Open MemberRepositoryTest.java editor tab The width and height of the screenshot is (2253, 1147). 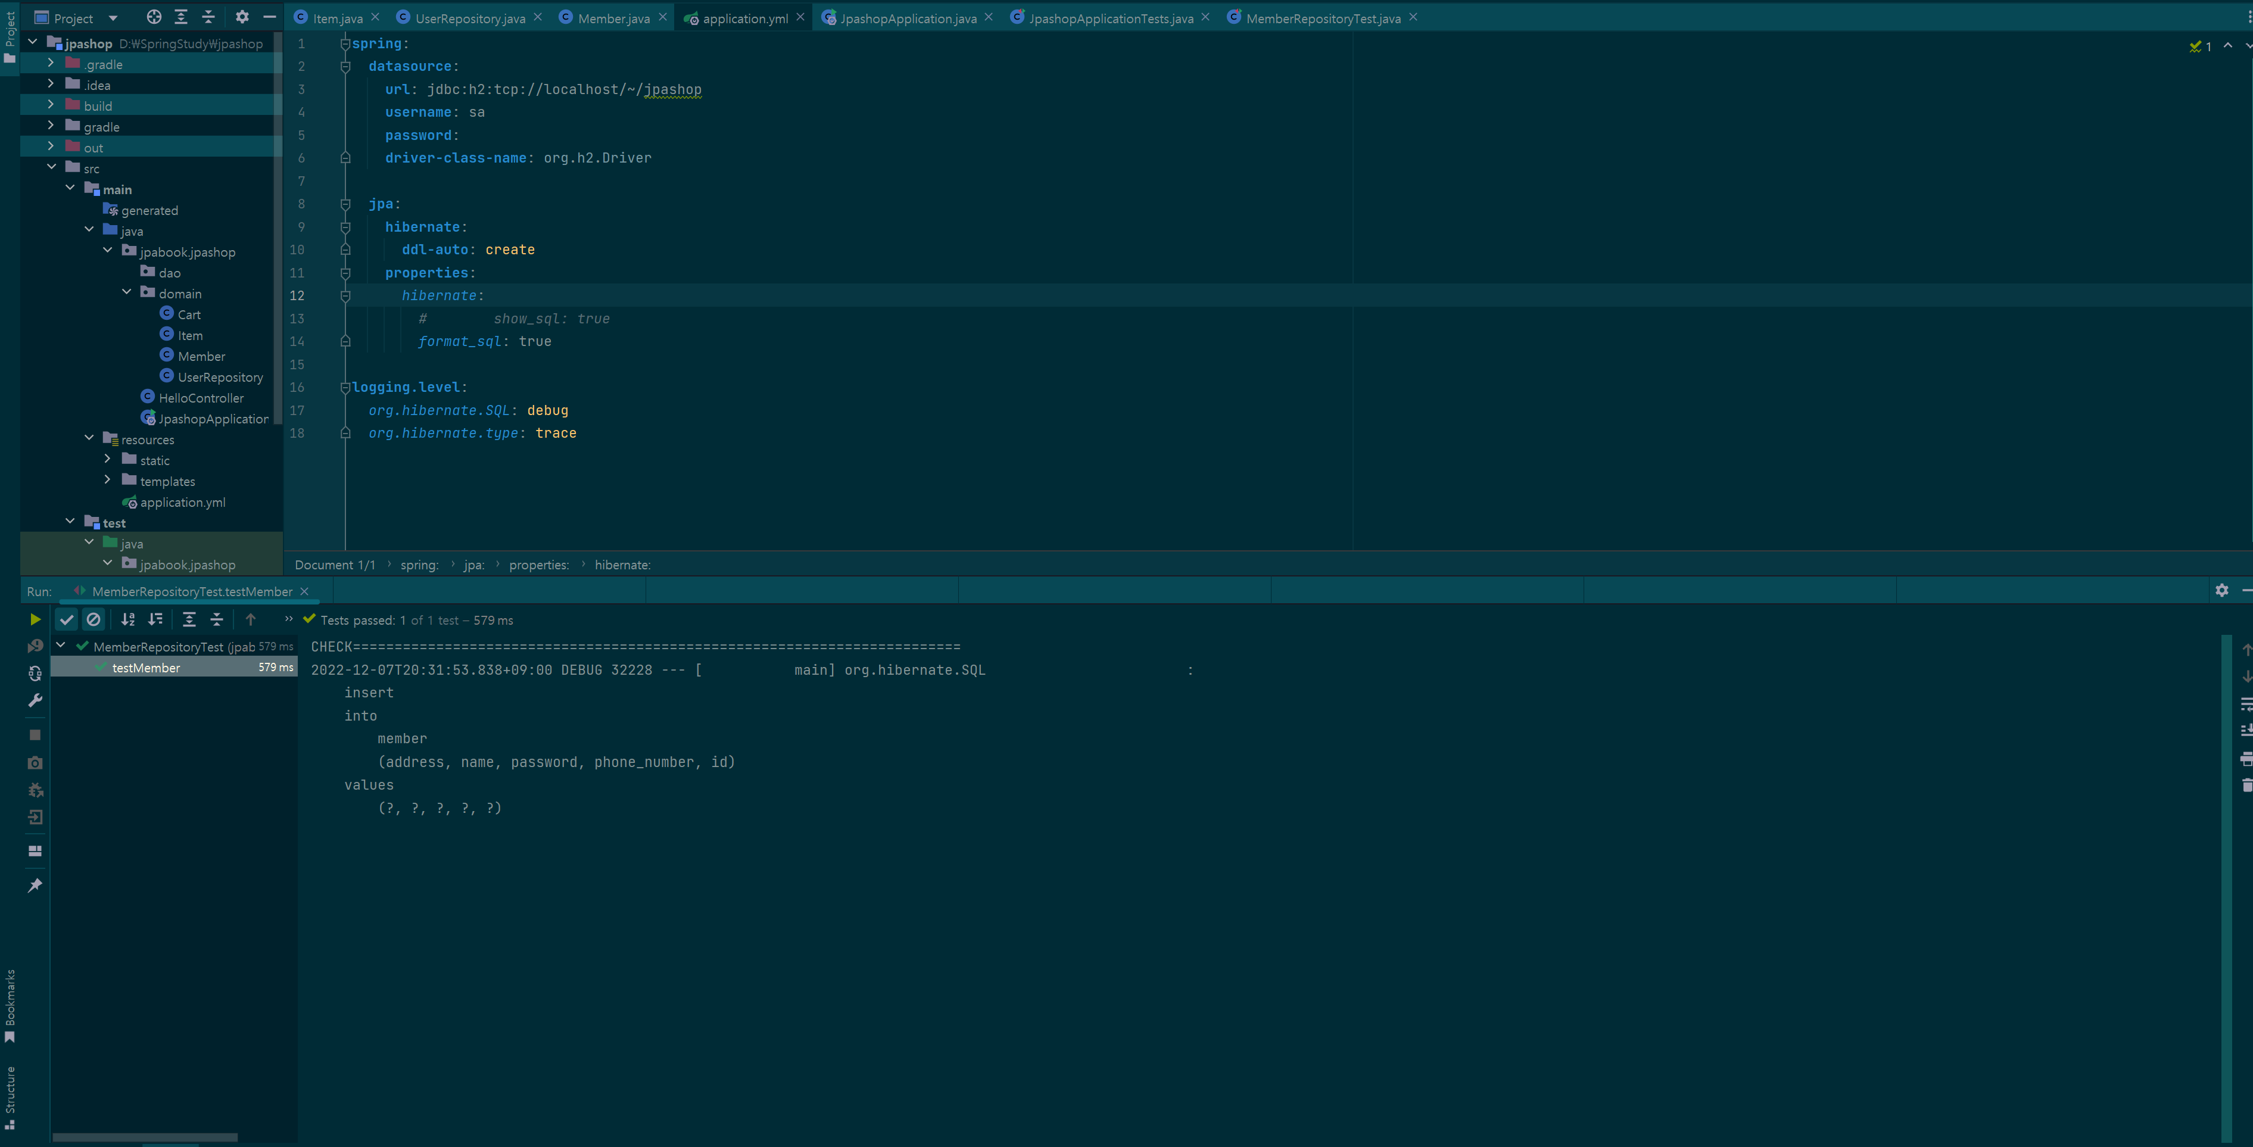tap(1322, 18)
